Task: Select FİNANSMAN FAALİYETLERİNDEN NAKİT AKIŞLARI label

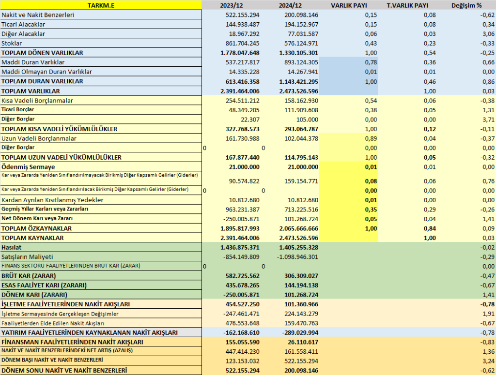Action: click(x=72, y=342)
